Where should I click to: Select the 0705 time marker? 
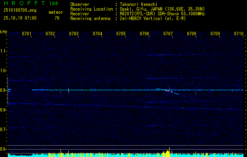coord(121,34)
